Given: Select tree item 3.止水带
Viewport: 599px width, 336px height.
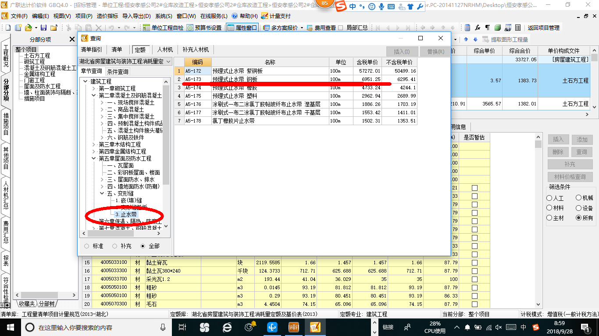Looking at the screenshot, I should 126,214.
